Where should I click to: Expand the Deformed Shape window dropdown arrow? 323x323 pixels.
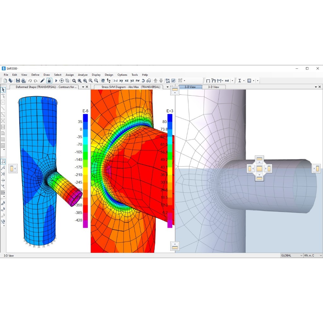(x=83, y=87)
